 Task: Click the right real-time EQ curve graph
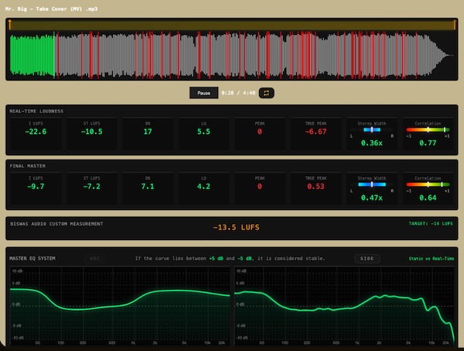(x=344, y=306)
